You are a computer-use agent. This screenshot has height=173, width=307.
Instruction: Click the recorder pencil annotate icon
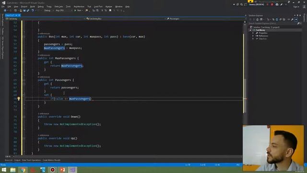(x=282, y=4)
